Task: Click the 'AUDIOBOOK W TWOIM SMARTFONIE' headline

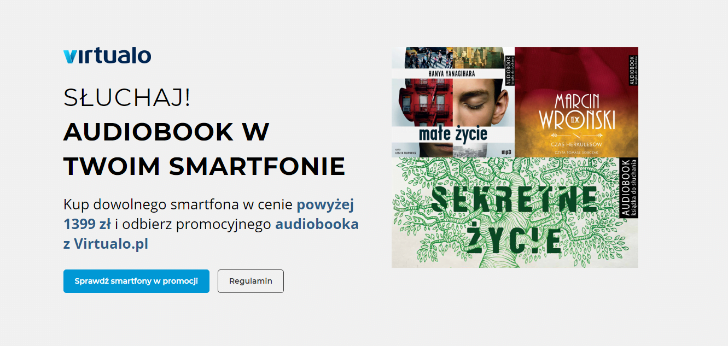Action: [204, 149]
